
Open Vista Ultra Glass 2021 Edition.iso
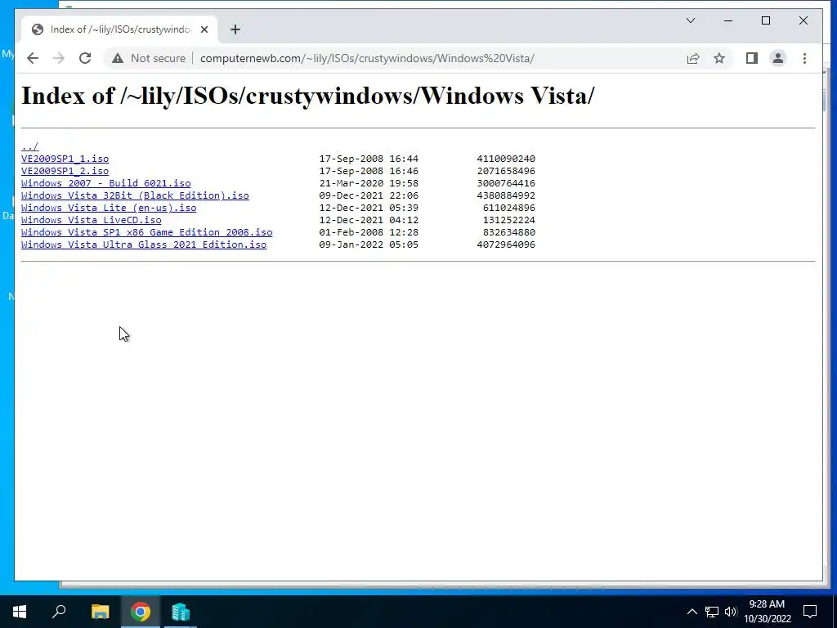point(144,244)
